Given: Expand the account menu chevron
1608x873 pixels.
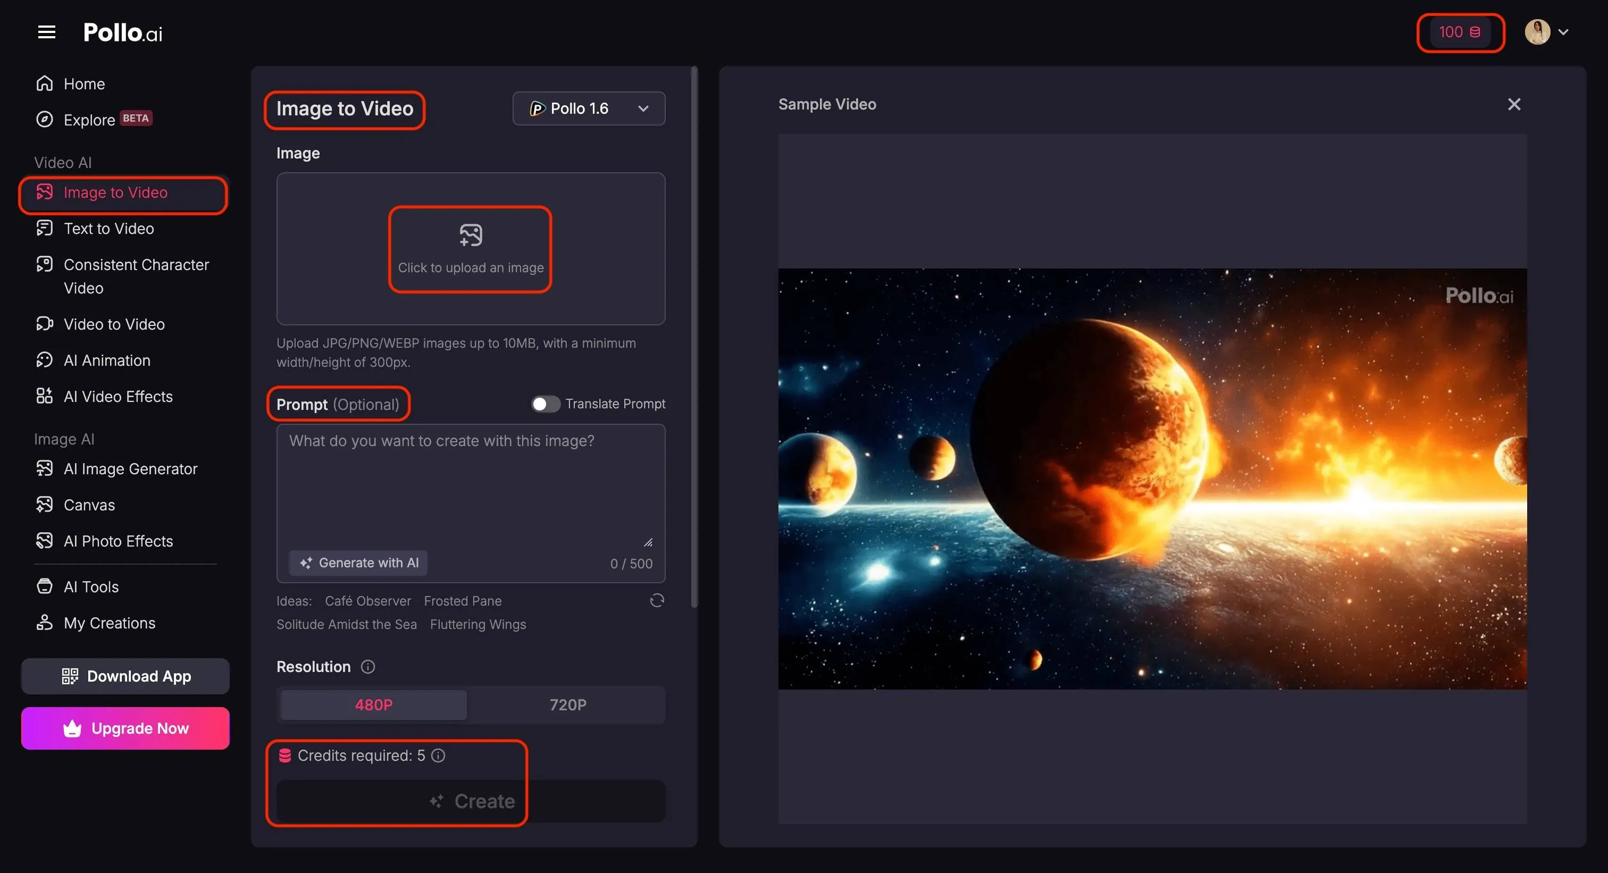Looking at the screenshot, I should coord(1564,32).
